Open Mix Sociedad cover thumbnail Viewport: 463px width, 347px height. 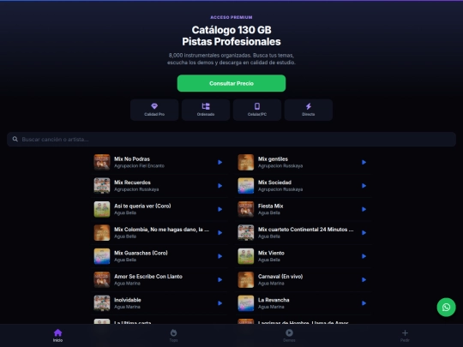click(x=246, y=186)
